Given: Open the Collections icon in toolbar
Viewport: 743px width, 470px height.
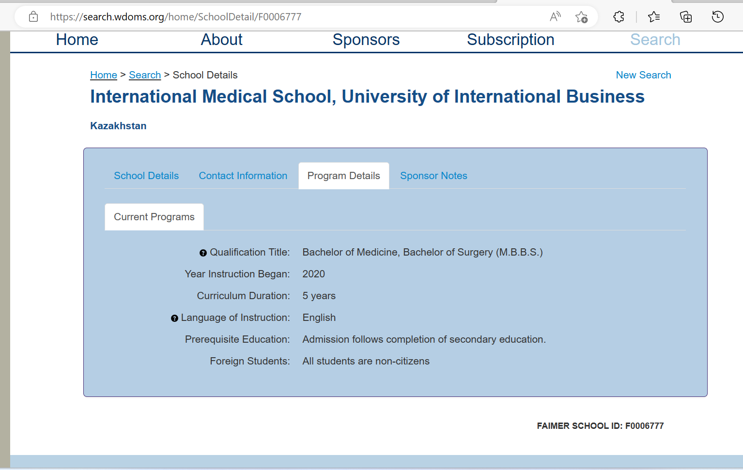Looking at the screenshot, I should point(686,17).
